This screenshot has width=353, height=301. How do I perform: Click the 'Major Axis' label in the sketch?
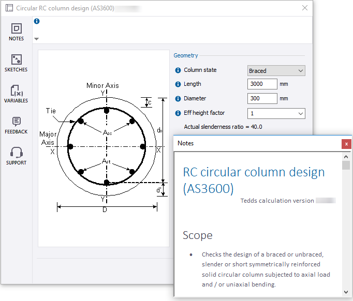(x=48, y=138)
